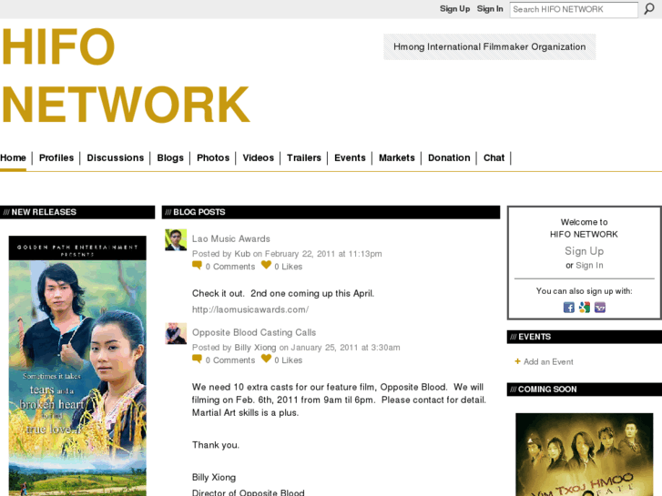
Task: Click the Add an Event link
Action: pyautogui.click(x=548, y=362)
